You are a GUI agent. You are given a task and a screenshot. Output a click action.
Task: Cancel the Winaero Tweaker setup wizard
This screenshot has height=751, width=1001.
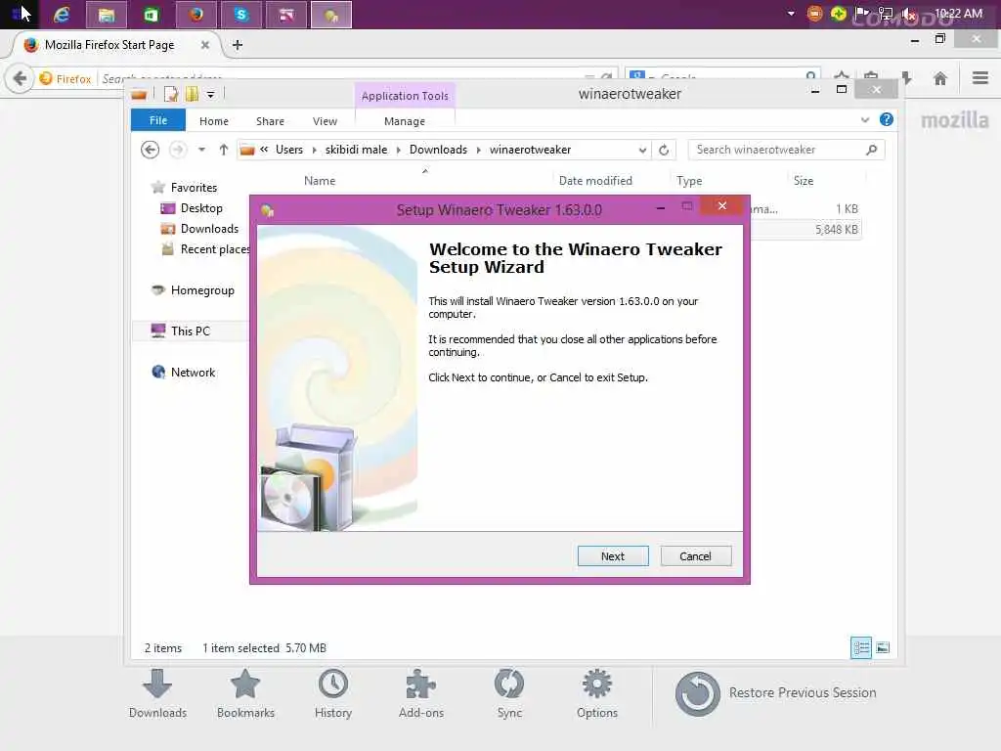click(695, 556)
